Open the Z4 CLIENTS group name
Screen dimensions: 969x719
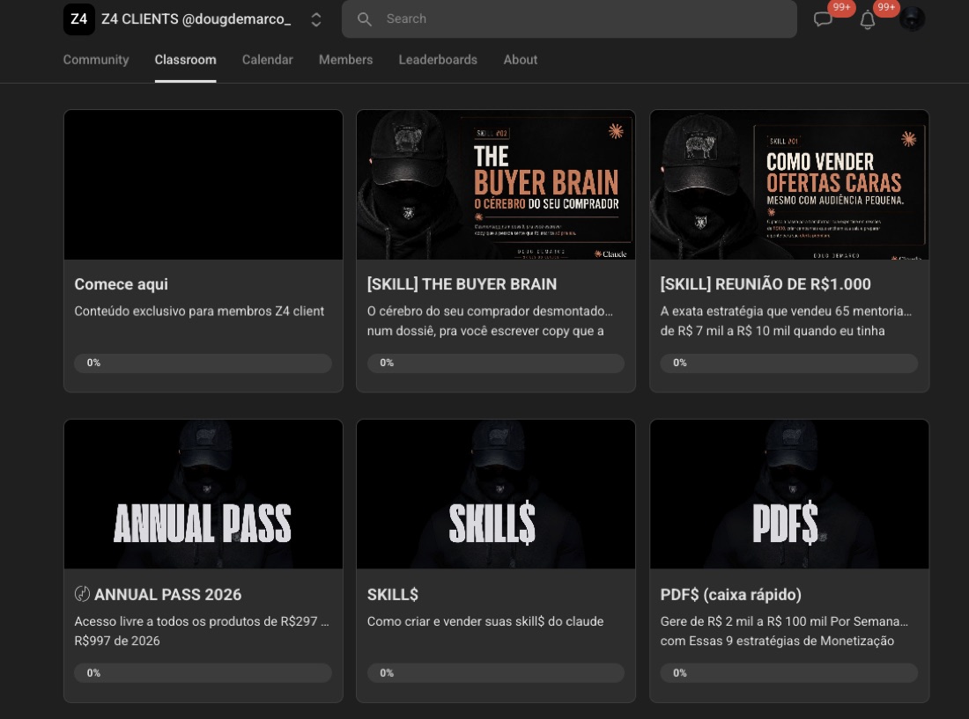196,19
